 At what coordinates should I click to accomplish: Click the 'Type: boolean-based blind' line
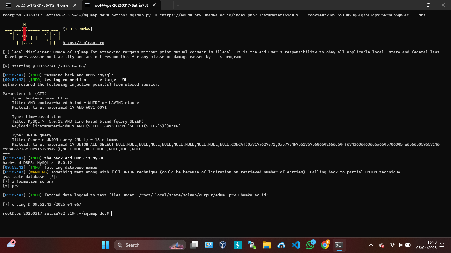[41, 98]
